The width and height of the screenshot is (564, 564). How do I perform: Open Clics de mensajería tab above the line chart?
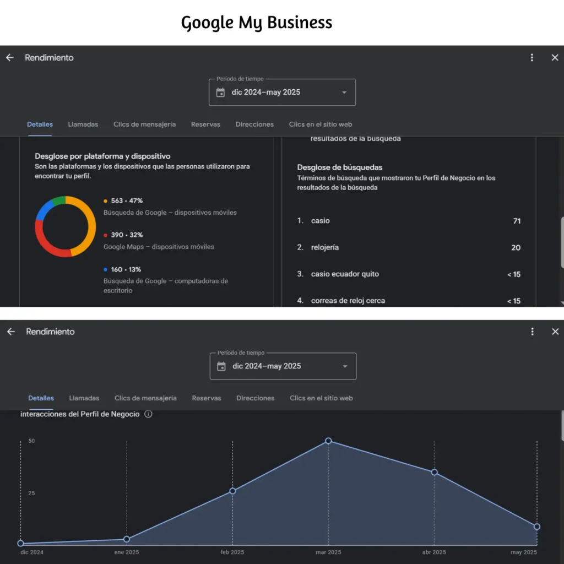[145, 398]
